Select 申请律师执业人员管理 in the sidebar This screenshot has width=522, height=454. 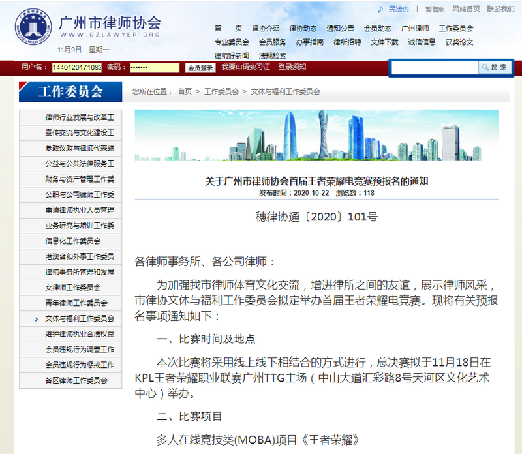tap(70, 210)
